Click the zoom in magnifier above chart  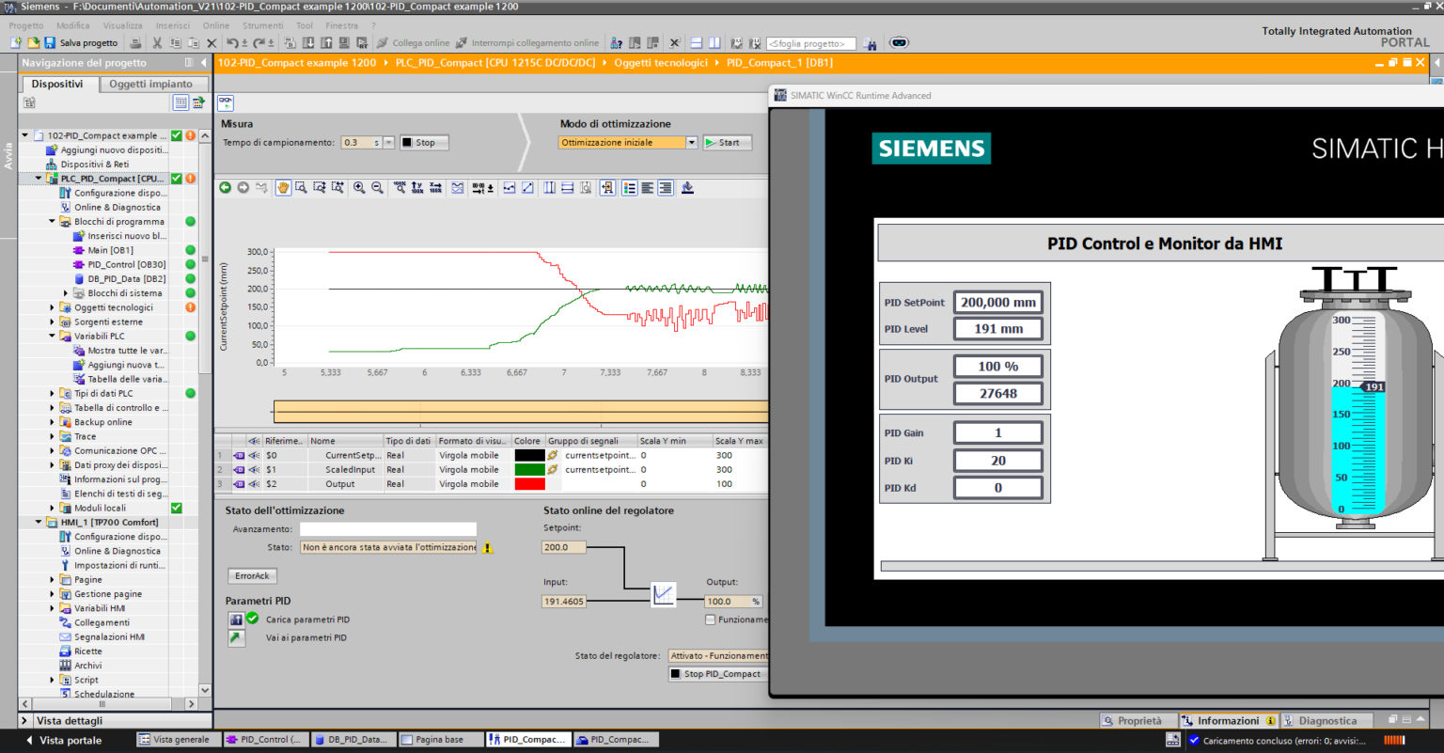(359, 188)
